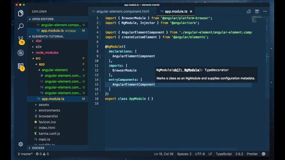Open the Manage gear menu
The height and width of the screenshot is (160, 285).
20,144
